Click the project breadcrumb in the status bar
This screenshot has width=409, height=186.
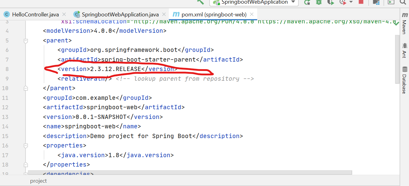[x=38, y=181]
